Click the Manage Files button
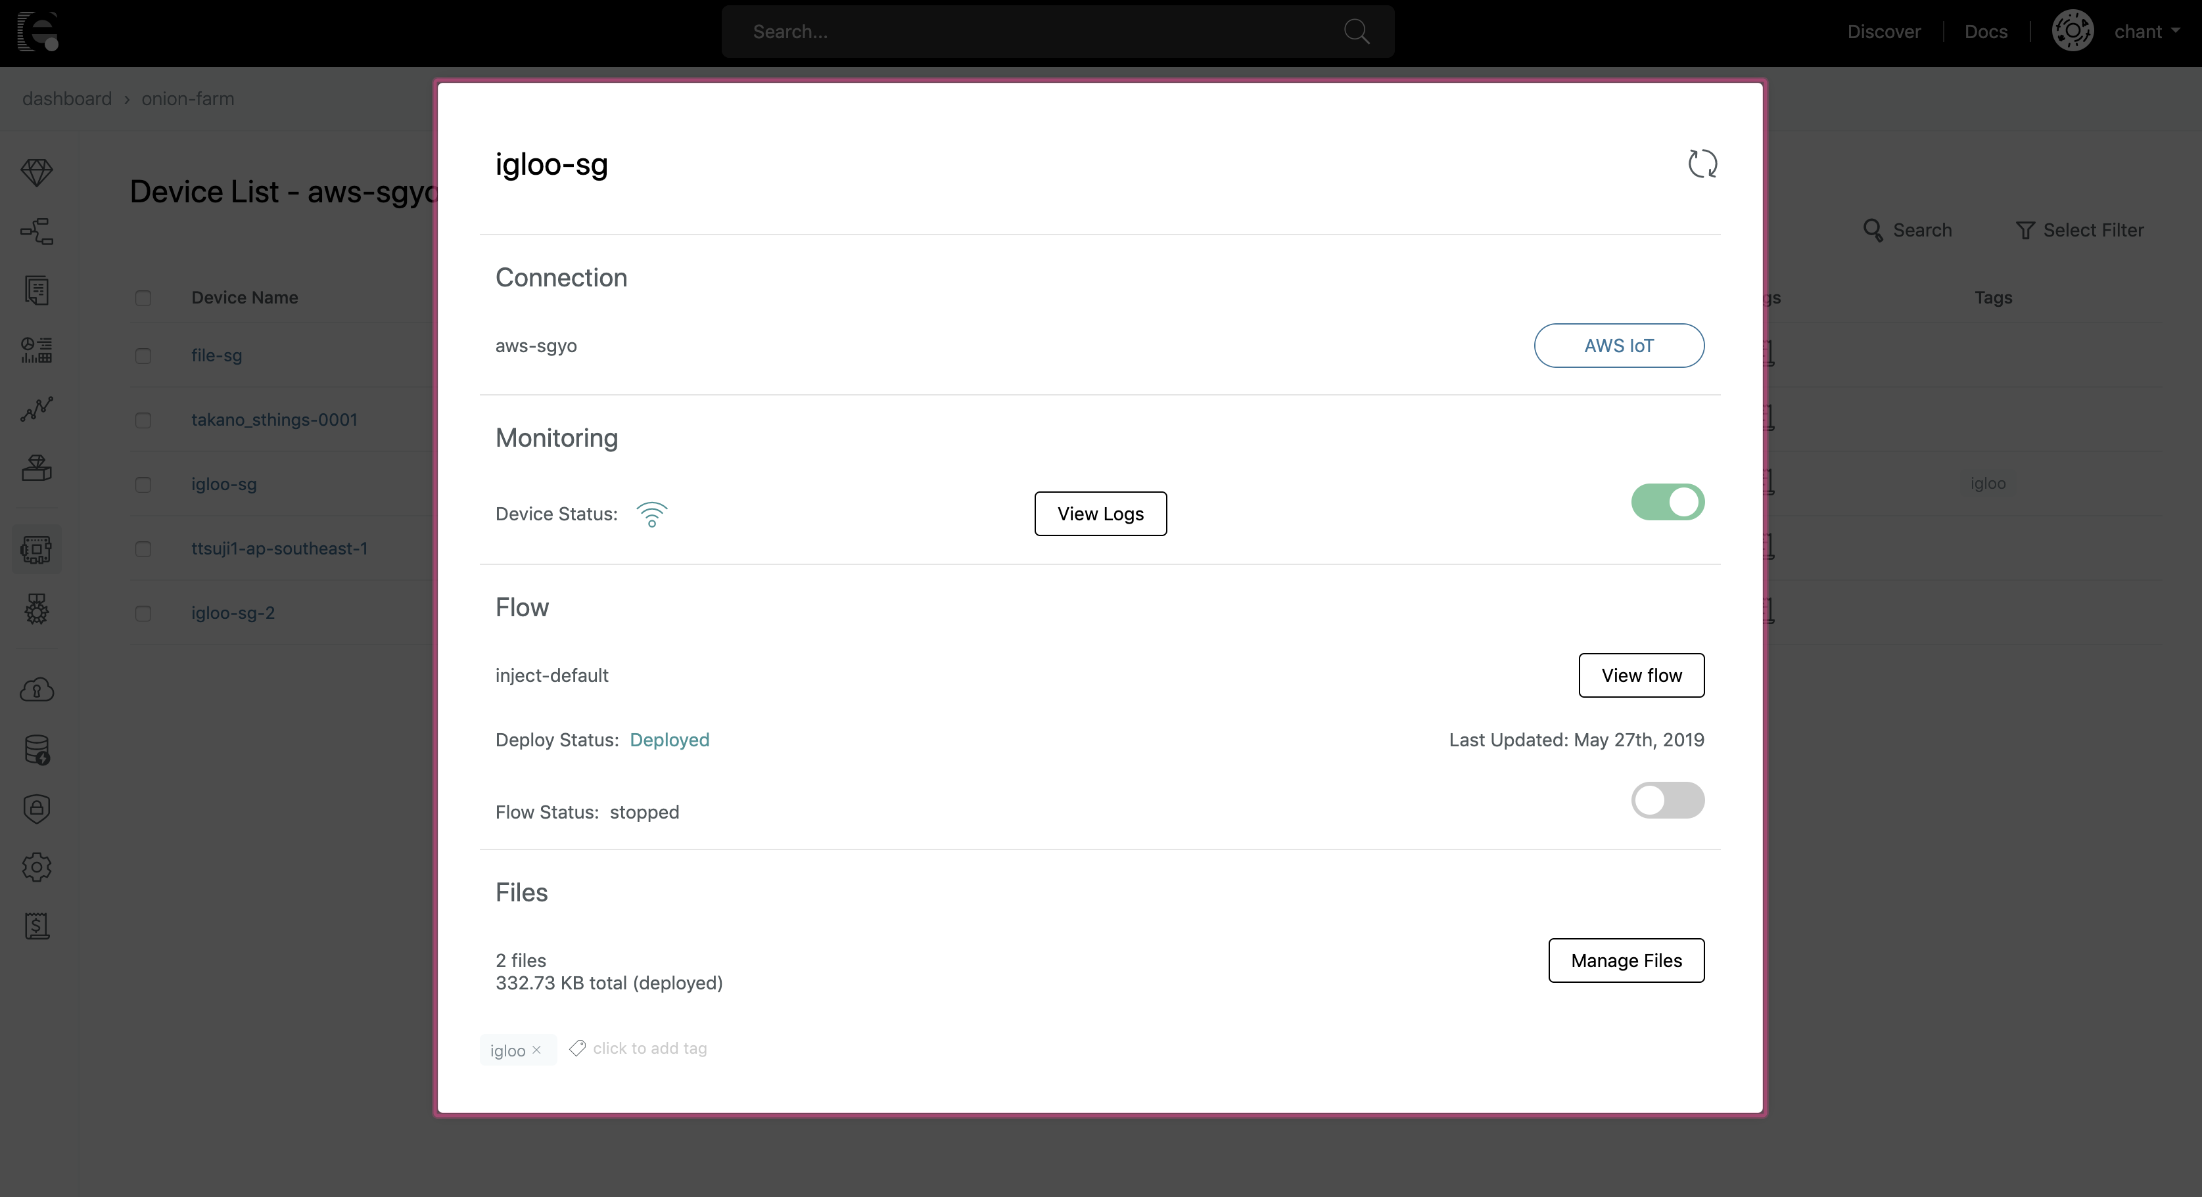2202x1197 pixels. tap(1626, 960)
